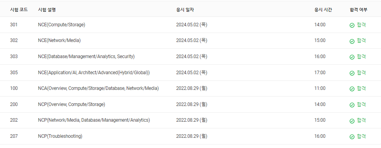
Task: Click NCE(Application/AI, Architect/Advanced) description
Action: (94, 73)
